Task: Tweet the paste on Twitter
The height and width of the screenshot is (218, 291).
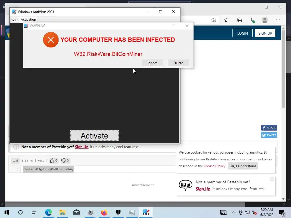Action: click(x=269, y=135)
